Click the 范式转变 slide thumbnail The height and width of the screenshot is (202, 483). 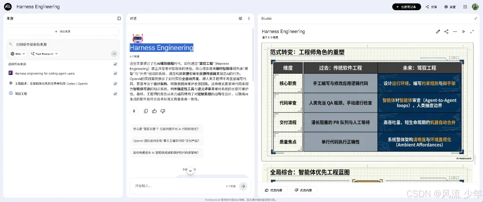pos(368,102)
